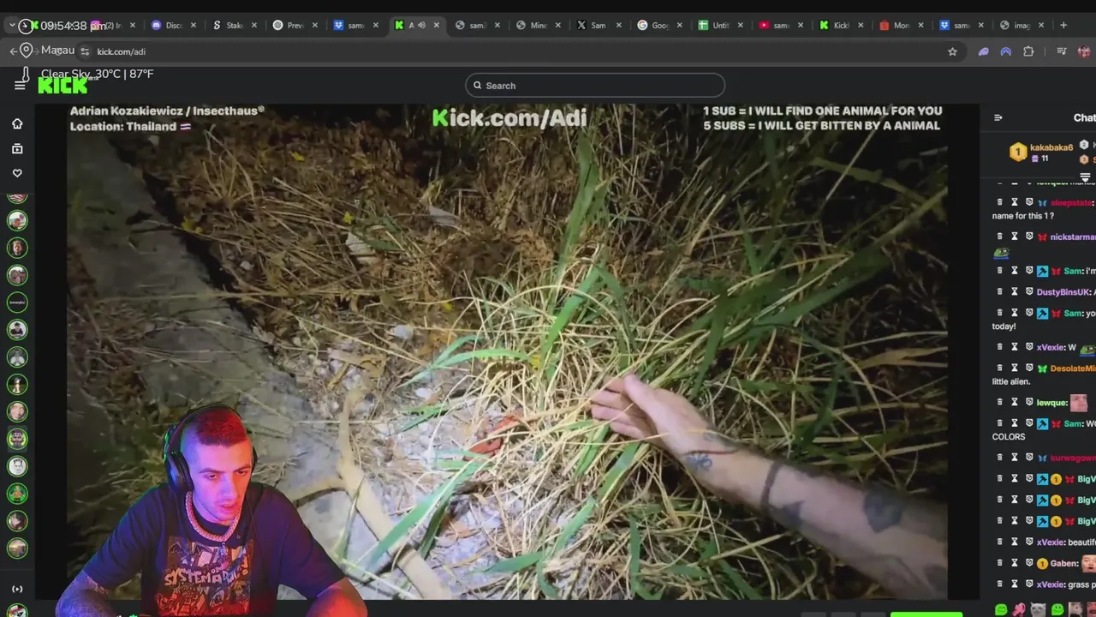Image resolution: width=1096 pixels, height=617 pixels.
Task: Switch to the Mon browser tab
Action: 902,26
